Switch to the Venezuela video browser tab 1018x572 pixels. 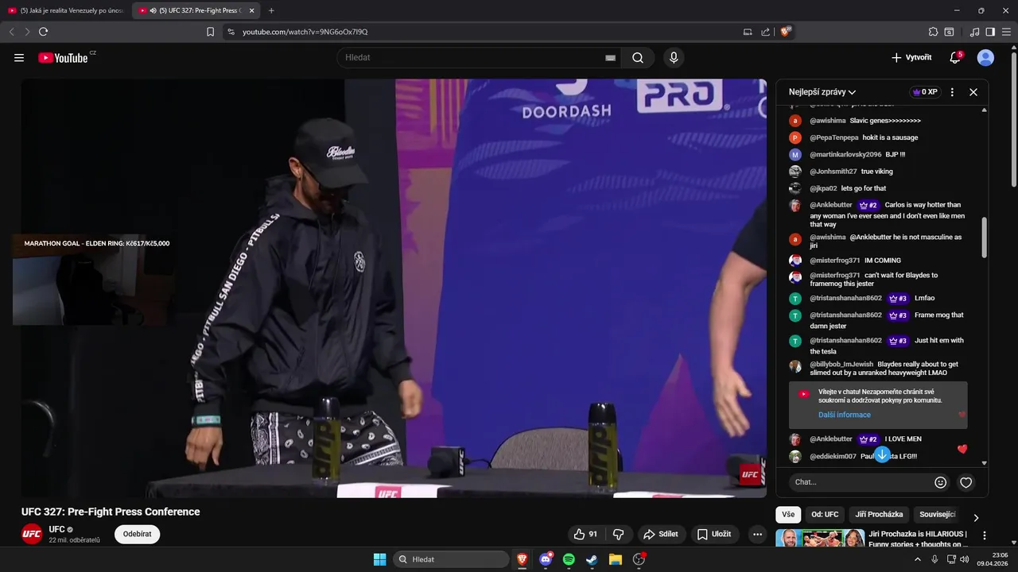66,10
